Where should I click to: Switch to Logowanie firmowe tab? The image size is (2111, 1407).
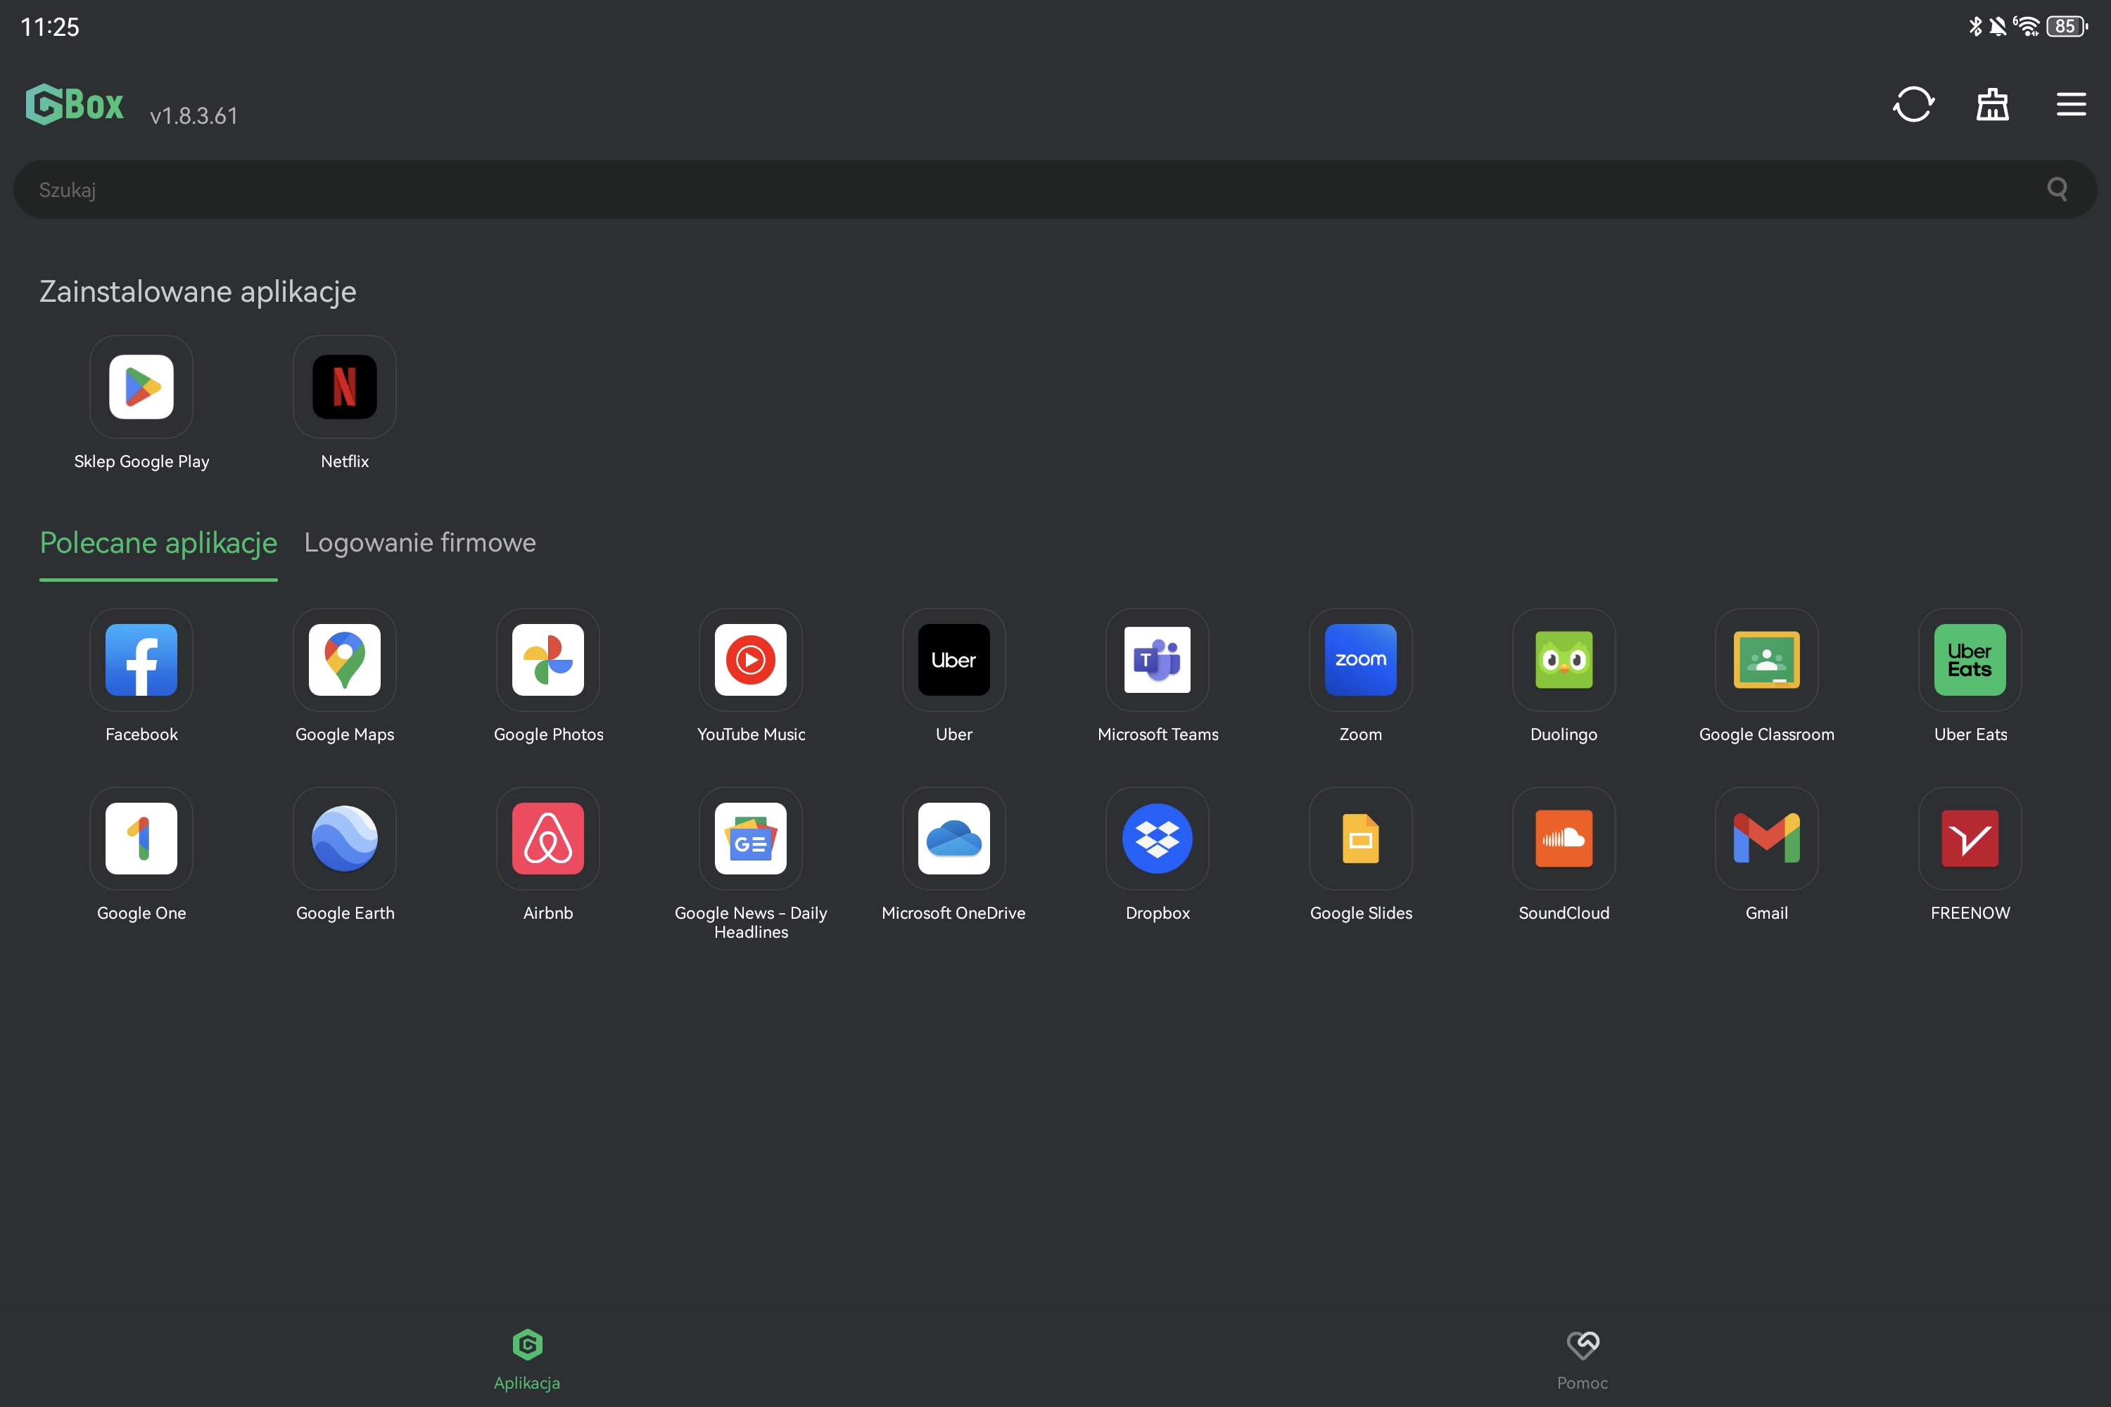(x=420, y=543)
